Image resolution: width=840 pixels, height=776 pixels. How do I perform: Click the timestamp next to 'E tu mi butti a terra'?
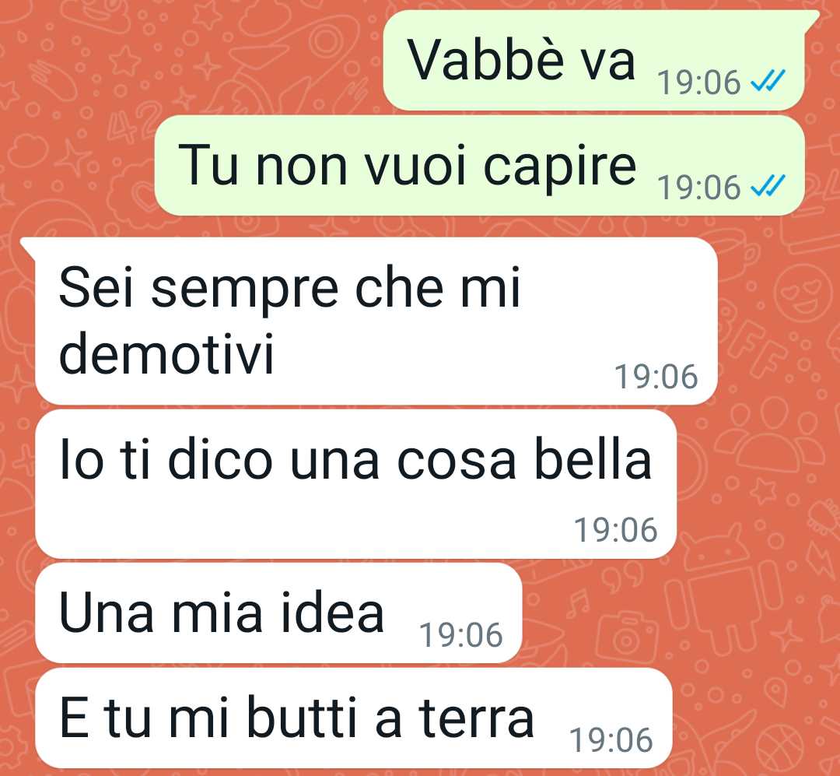(x=611, y=740)
